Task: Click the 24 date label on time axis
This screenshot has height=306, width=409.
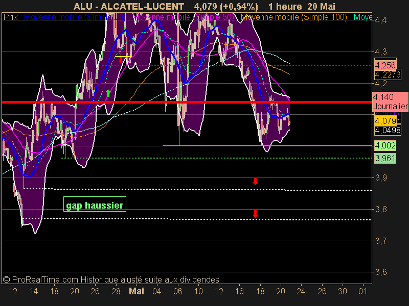Action: pos(301,291)
